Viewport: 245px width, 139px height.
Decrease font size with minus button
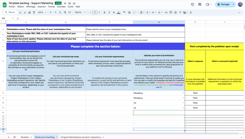(90, 12)
